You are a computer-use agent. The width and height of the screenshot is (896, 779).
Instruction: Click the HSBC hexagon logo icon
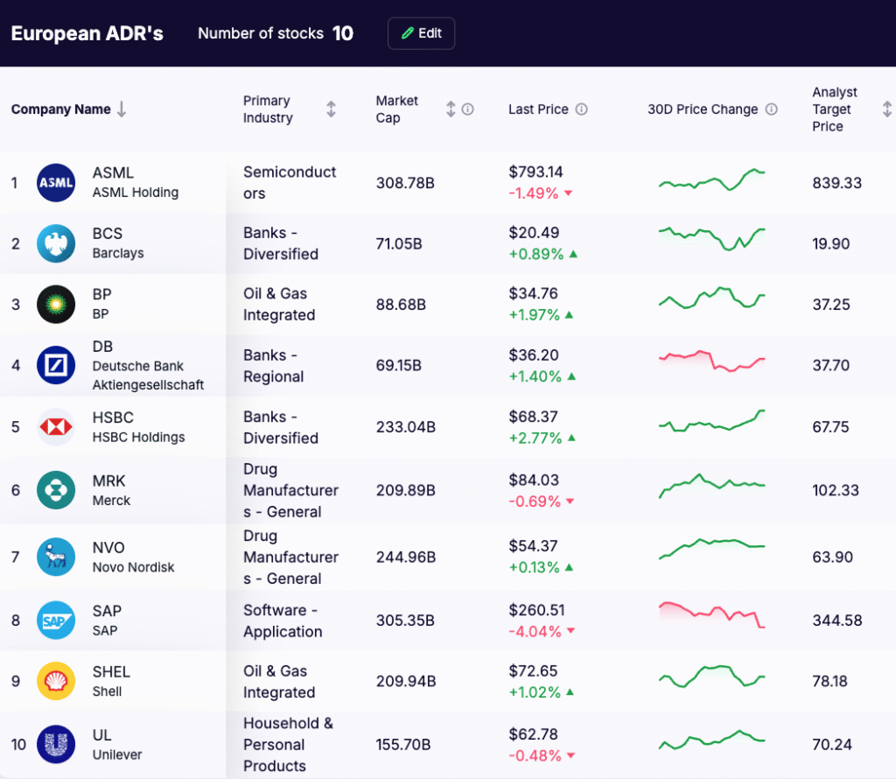click(56, 427)
